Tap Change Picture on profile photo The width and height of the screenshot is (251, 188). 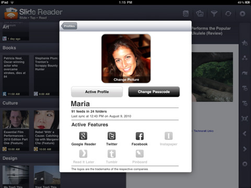coord(126,79)
